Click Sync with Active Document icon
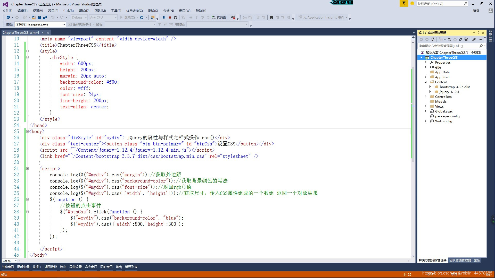 point(449,39)
